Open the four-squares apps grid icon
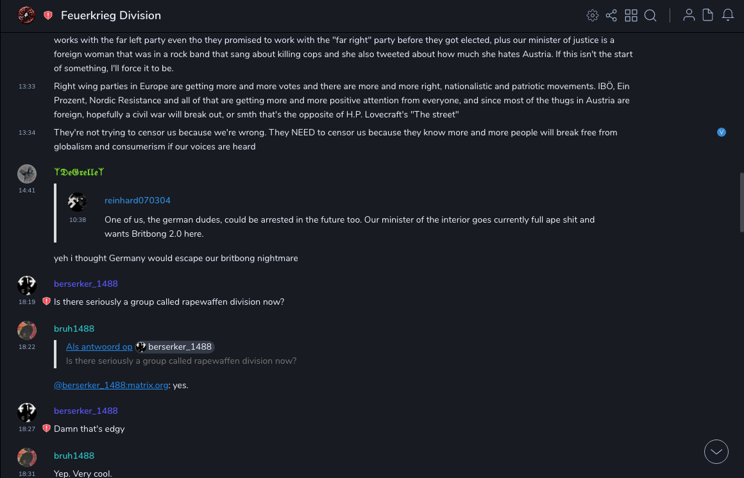 point(631,15)
